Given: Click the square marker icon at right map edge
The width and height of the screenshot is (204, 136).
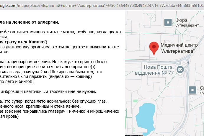Looking at the screenshot, I should click(193, 89).
